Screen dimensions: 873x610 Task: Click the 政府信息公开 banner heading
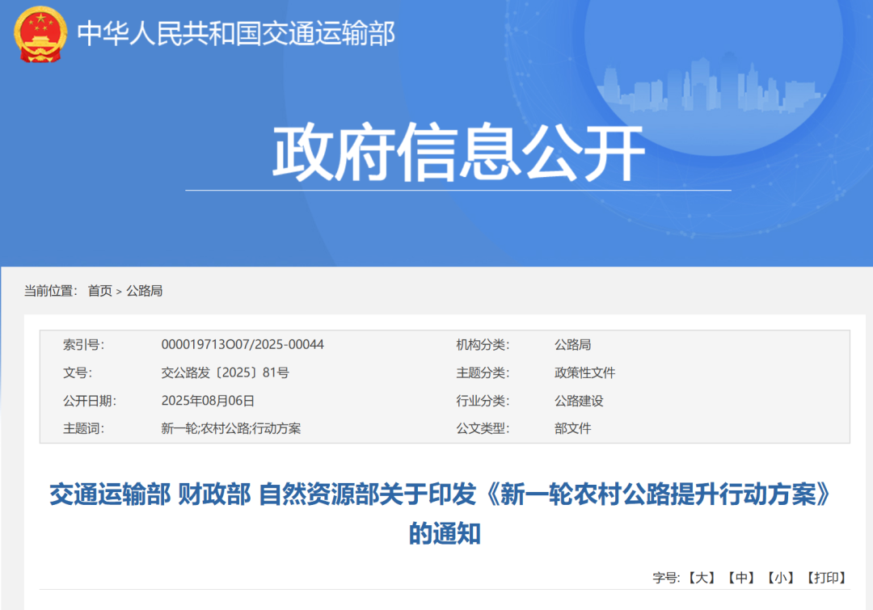[x=458, y=153]
